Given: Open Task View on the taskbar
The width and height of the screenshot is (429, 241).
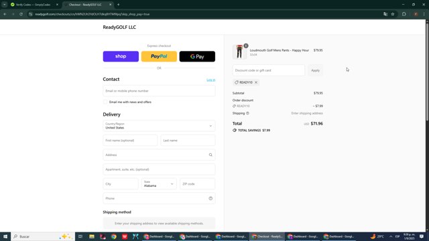Looking at the screenshot, I should click(x=80, y=236).
